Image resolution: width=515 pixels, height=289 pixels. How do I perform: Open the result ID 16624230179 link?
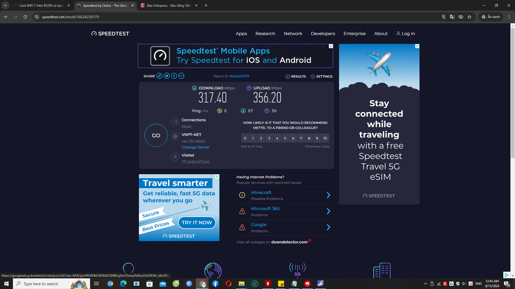click(x=239, y=76)
